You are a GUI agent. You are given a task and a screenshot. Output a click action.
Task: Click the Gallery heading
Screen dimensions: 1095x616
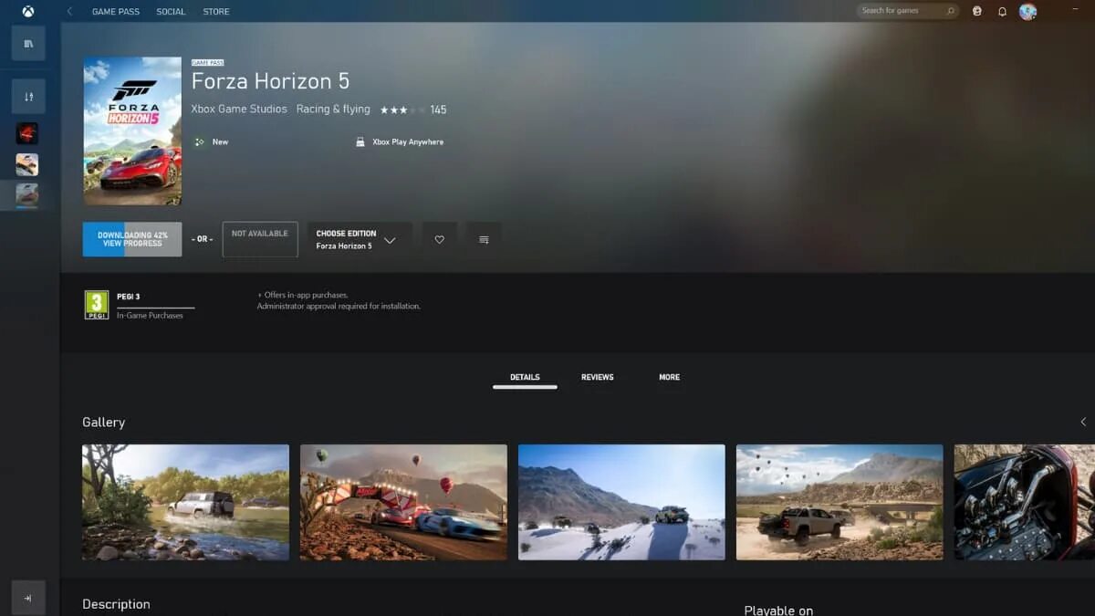point(103,423)
